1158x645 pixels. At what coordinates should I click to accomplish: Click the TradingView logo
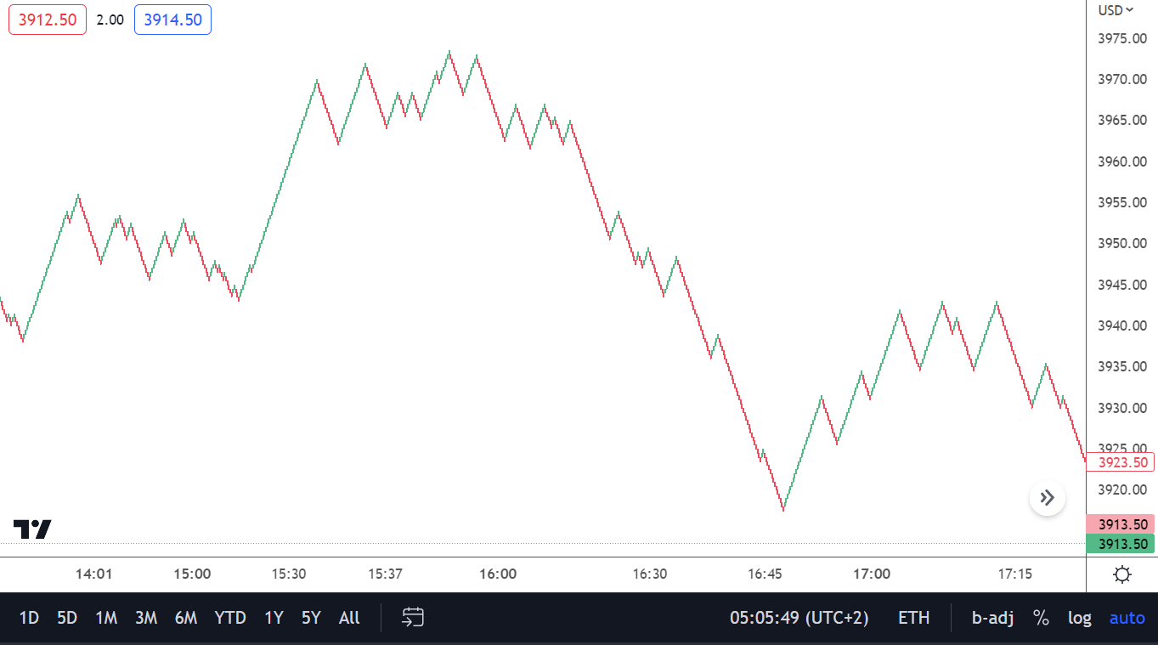click(x=32, y=529)
